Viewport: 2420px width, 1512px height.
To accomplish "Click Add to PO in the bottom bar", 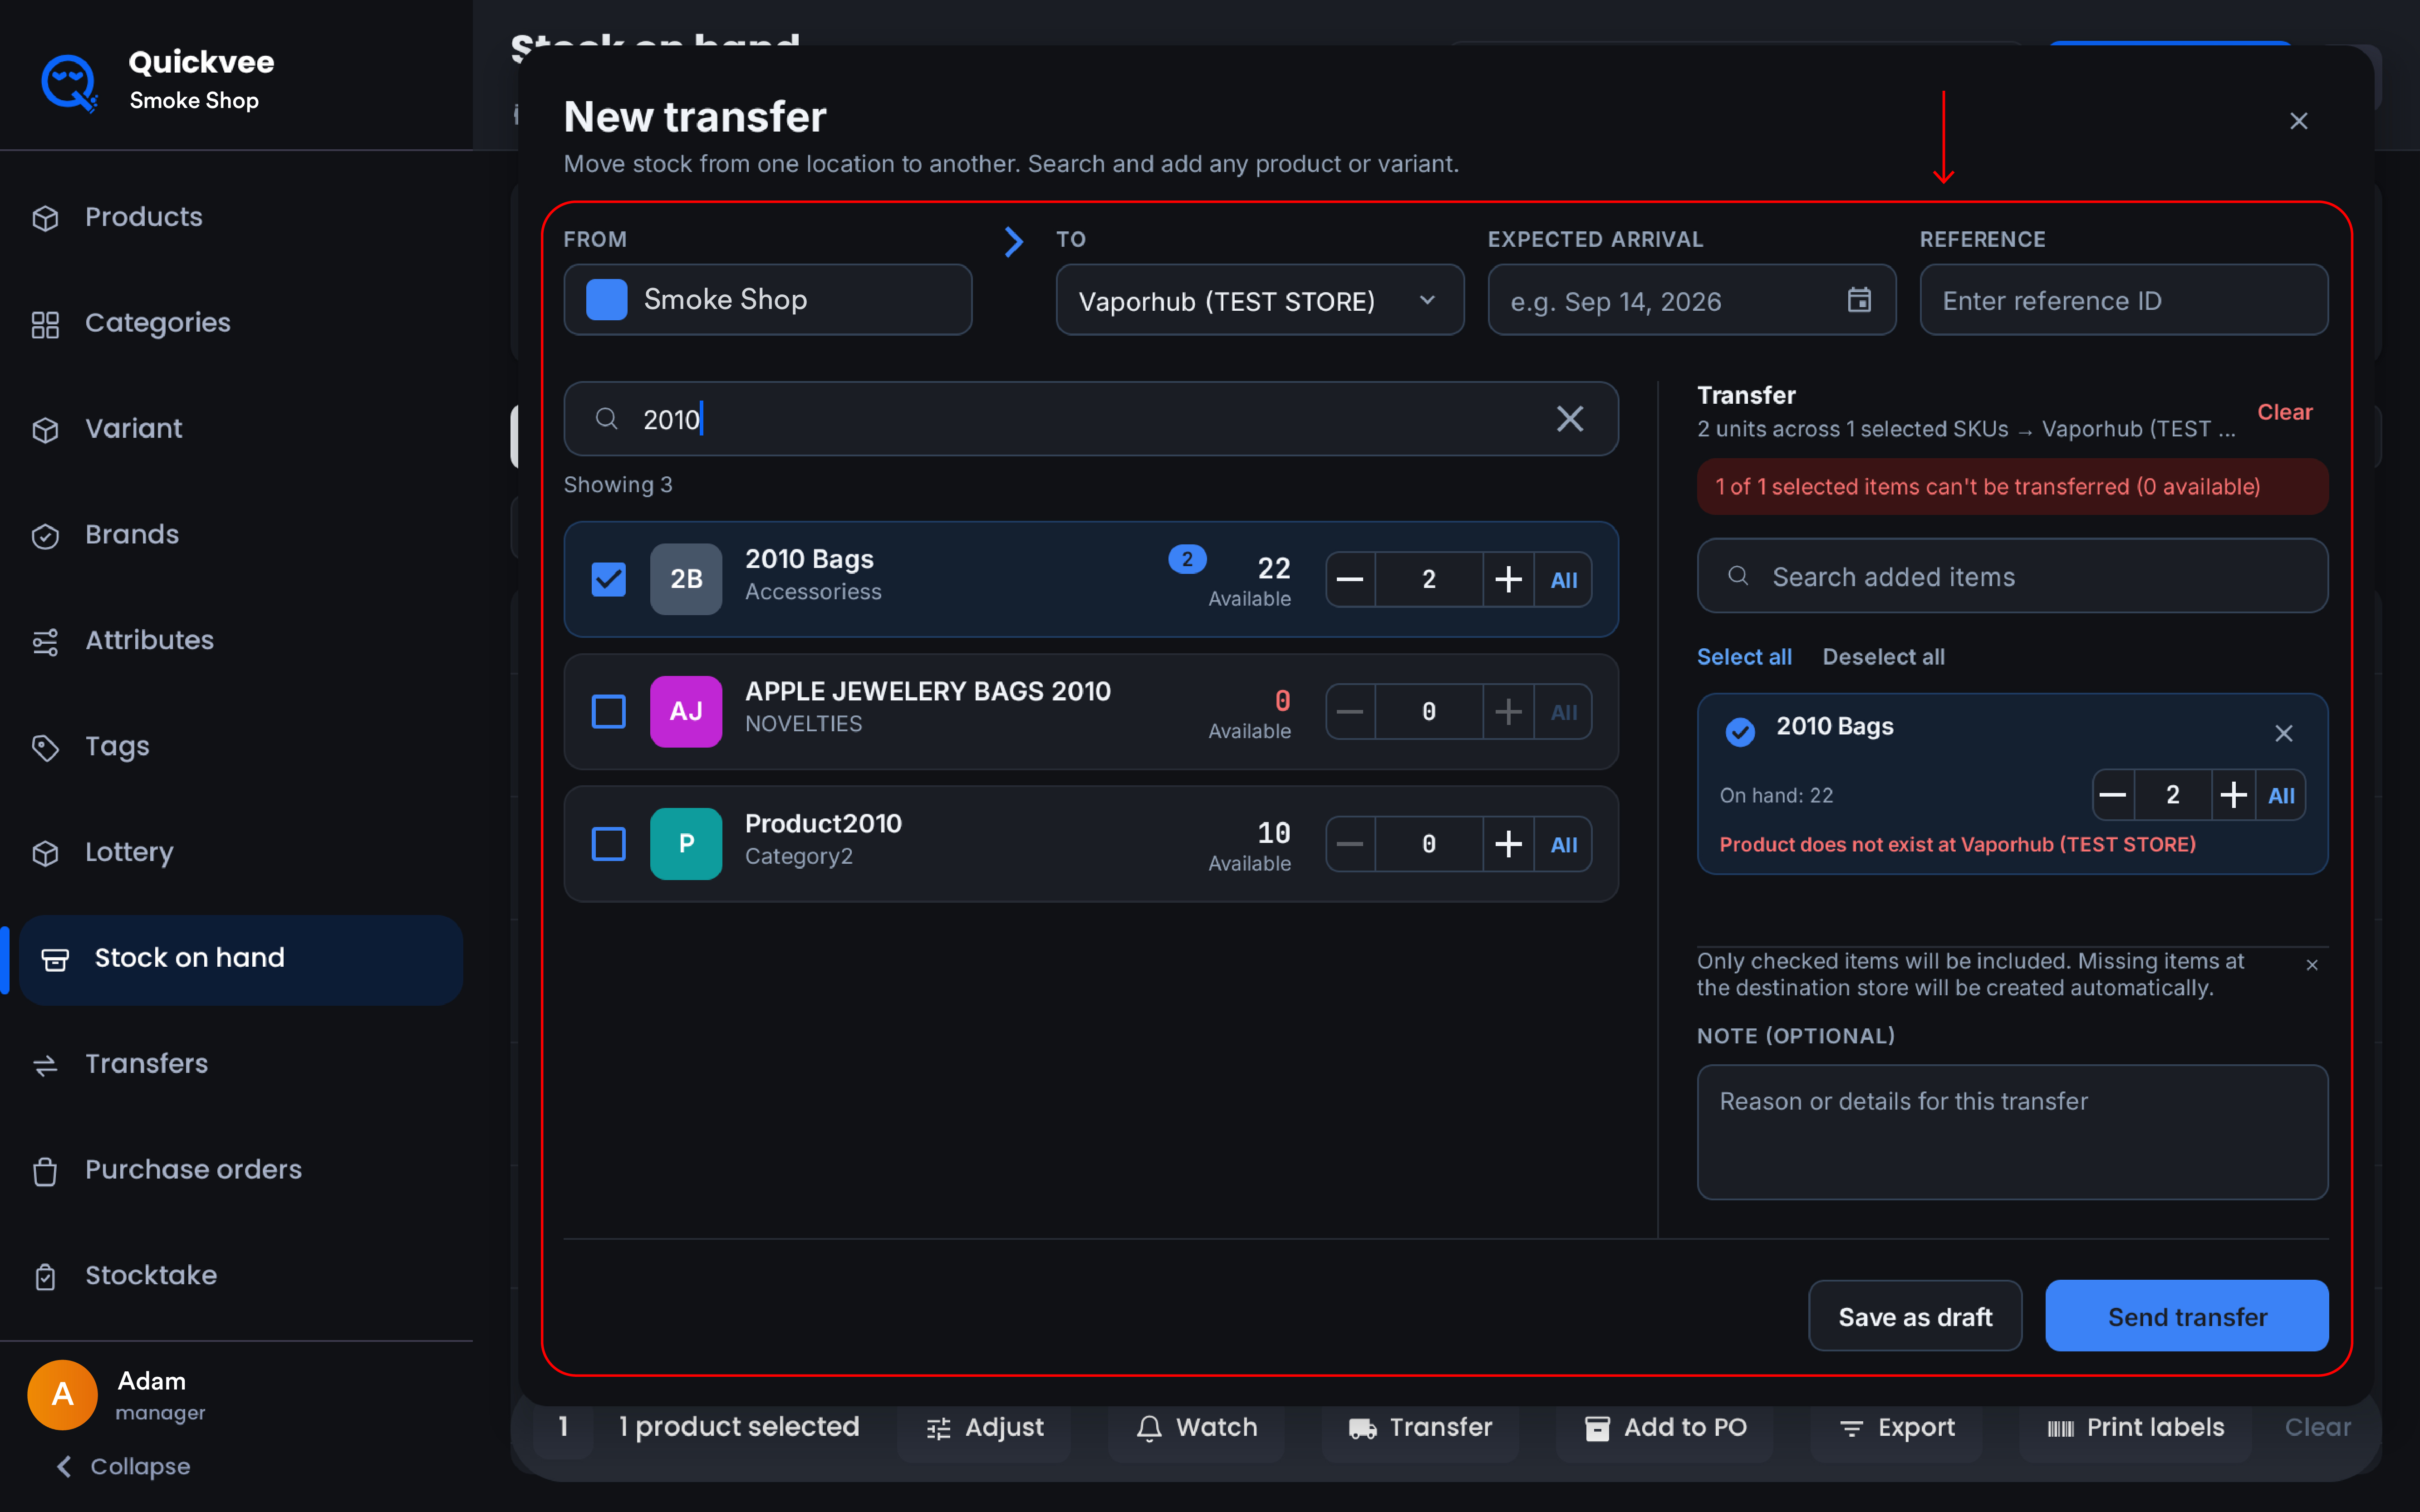I will tap(1665, 1427).
